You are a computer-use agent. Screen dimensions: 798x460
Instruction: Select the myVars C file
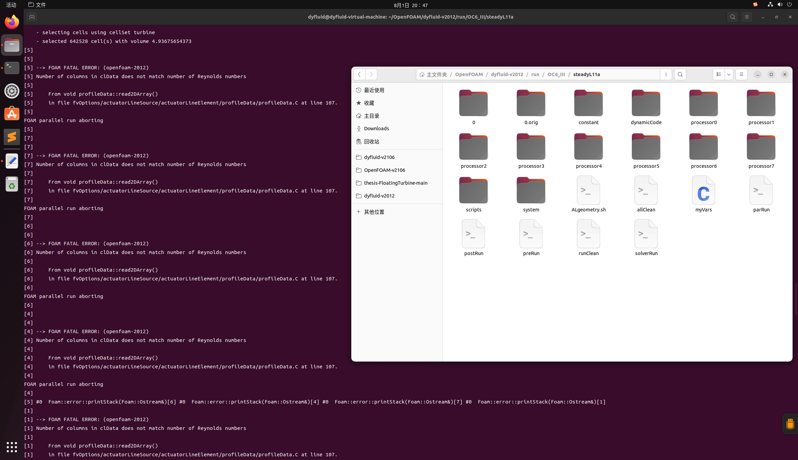[x=704, y=194]
